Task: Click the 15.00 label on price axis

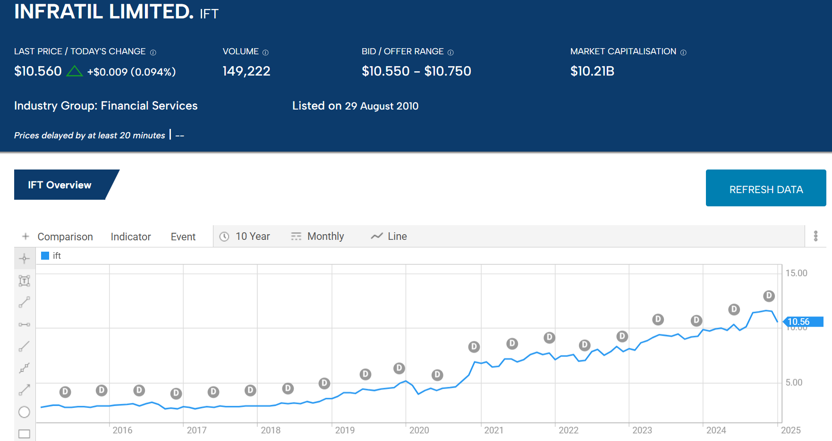Action: pos(797,273)
